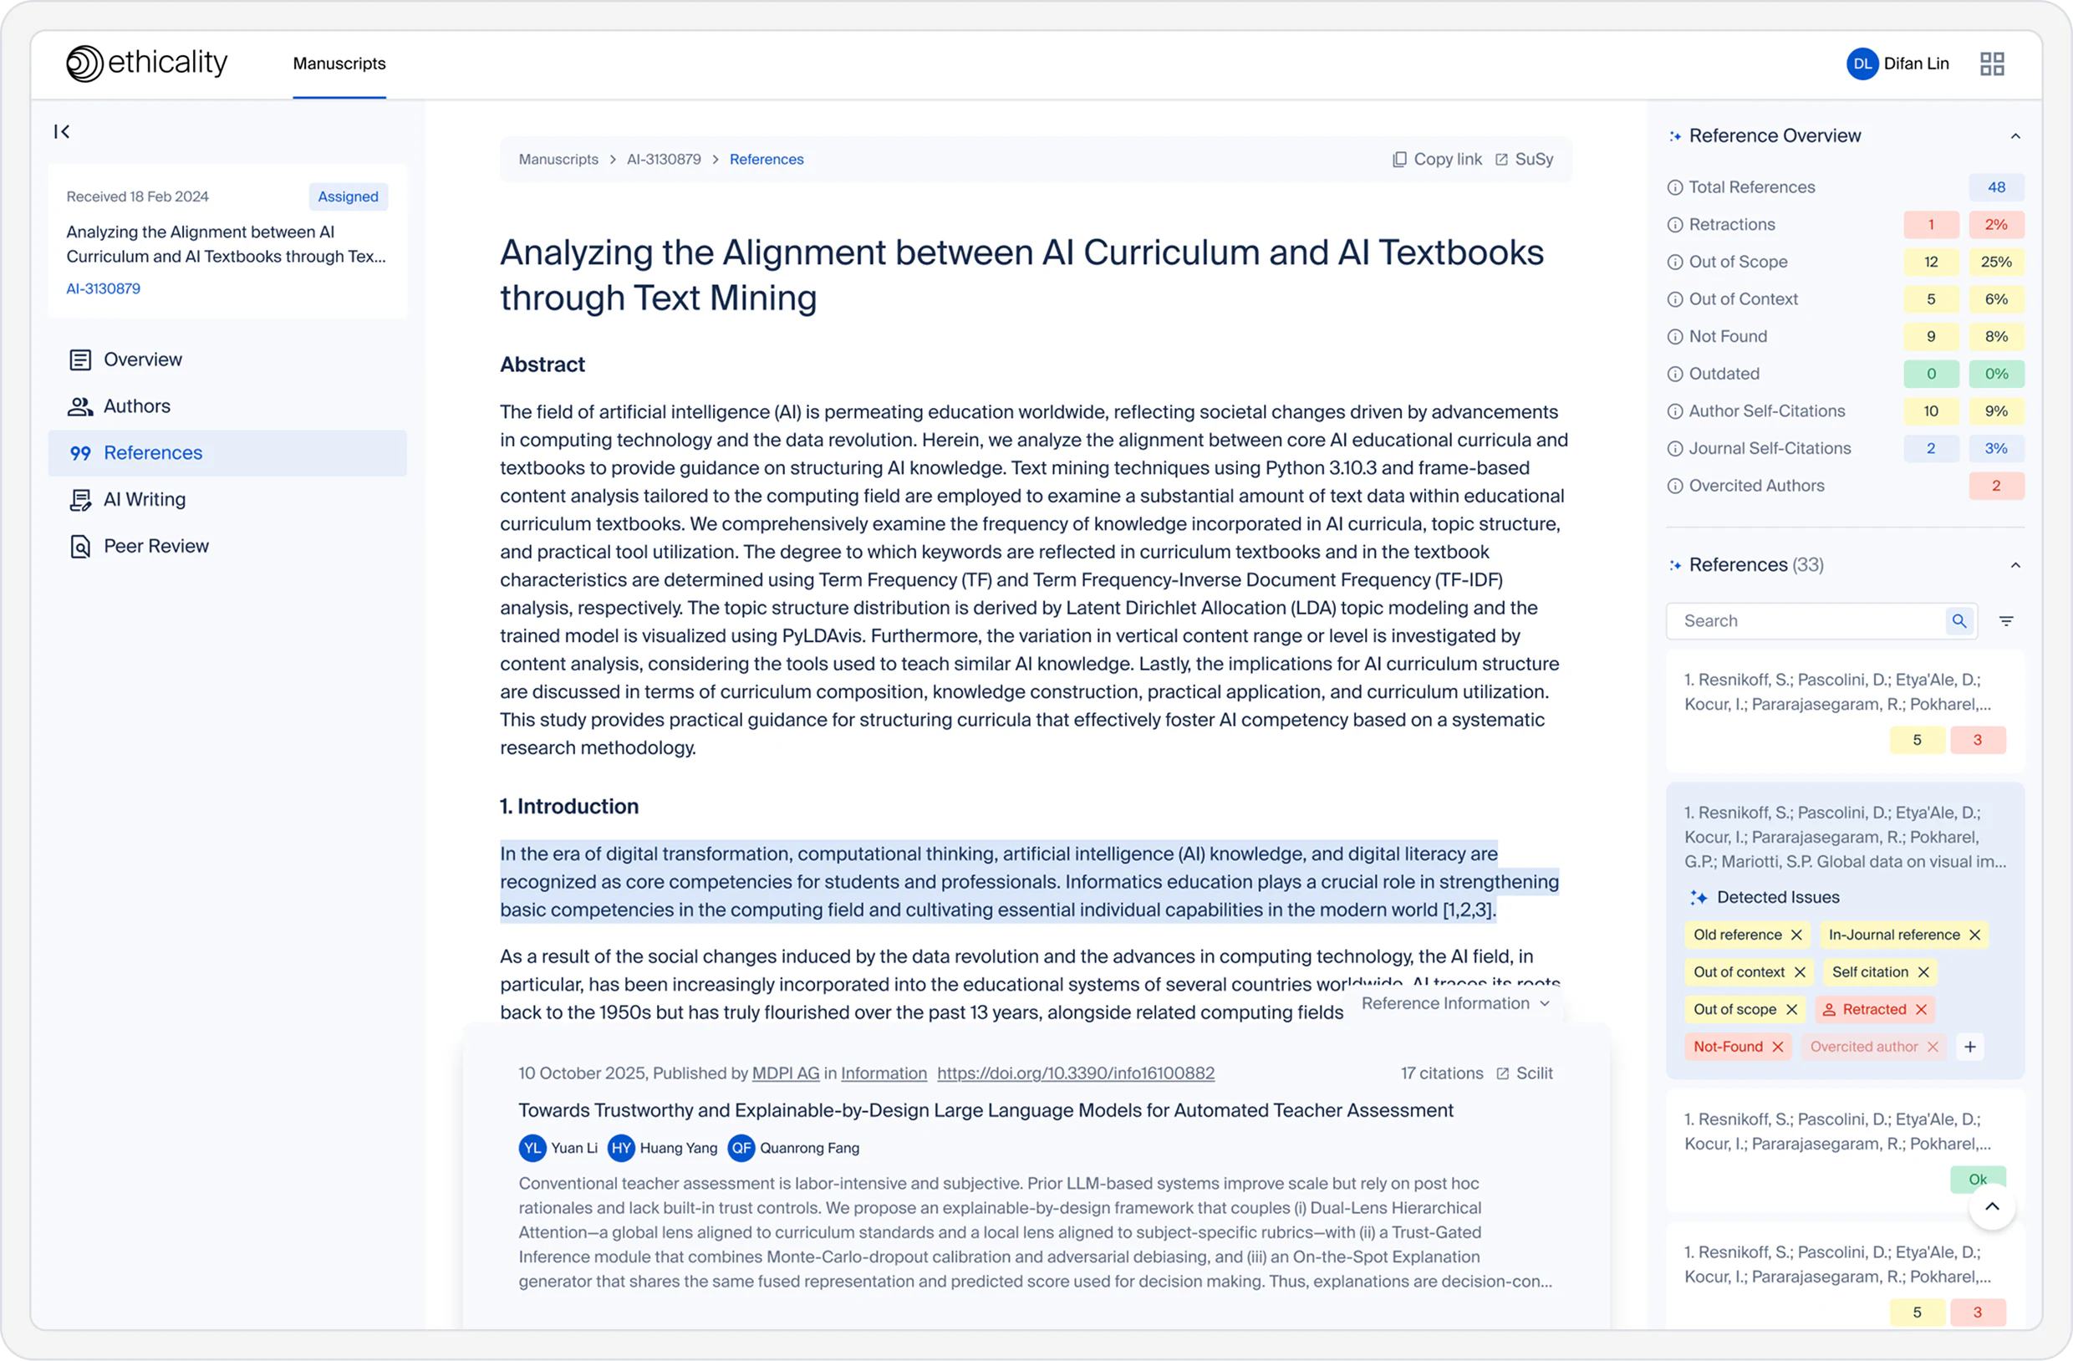The image size is (2073, 1361).
Task: Open the AI-3130879 manuscript ID link
Action: [x=104, y=288]
